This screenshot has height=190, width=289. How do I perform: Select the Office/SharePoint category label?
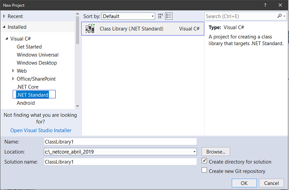click(36, 79)
